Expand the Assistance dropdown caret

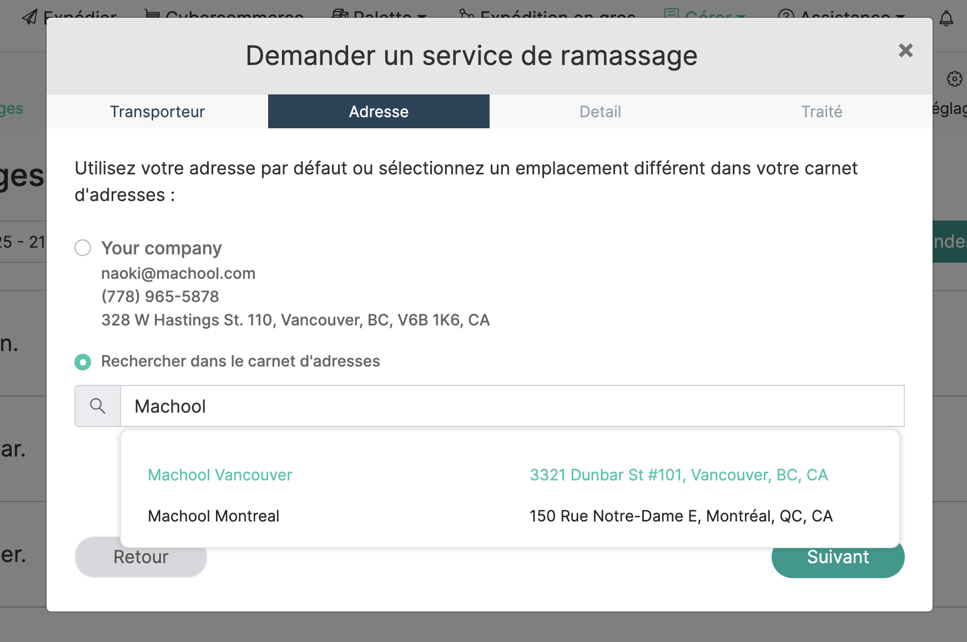pos(900,17)
